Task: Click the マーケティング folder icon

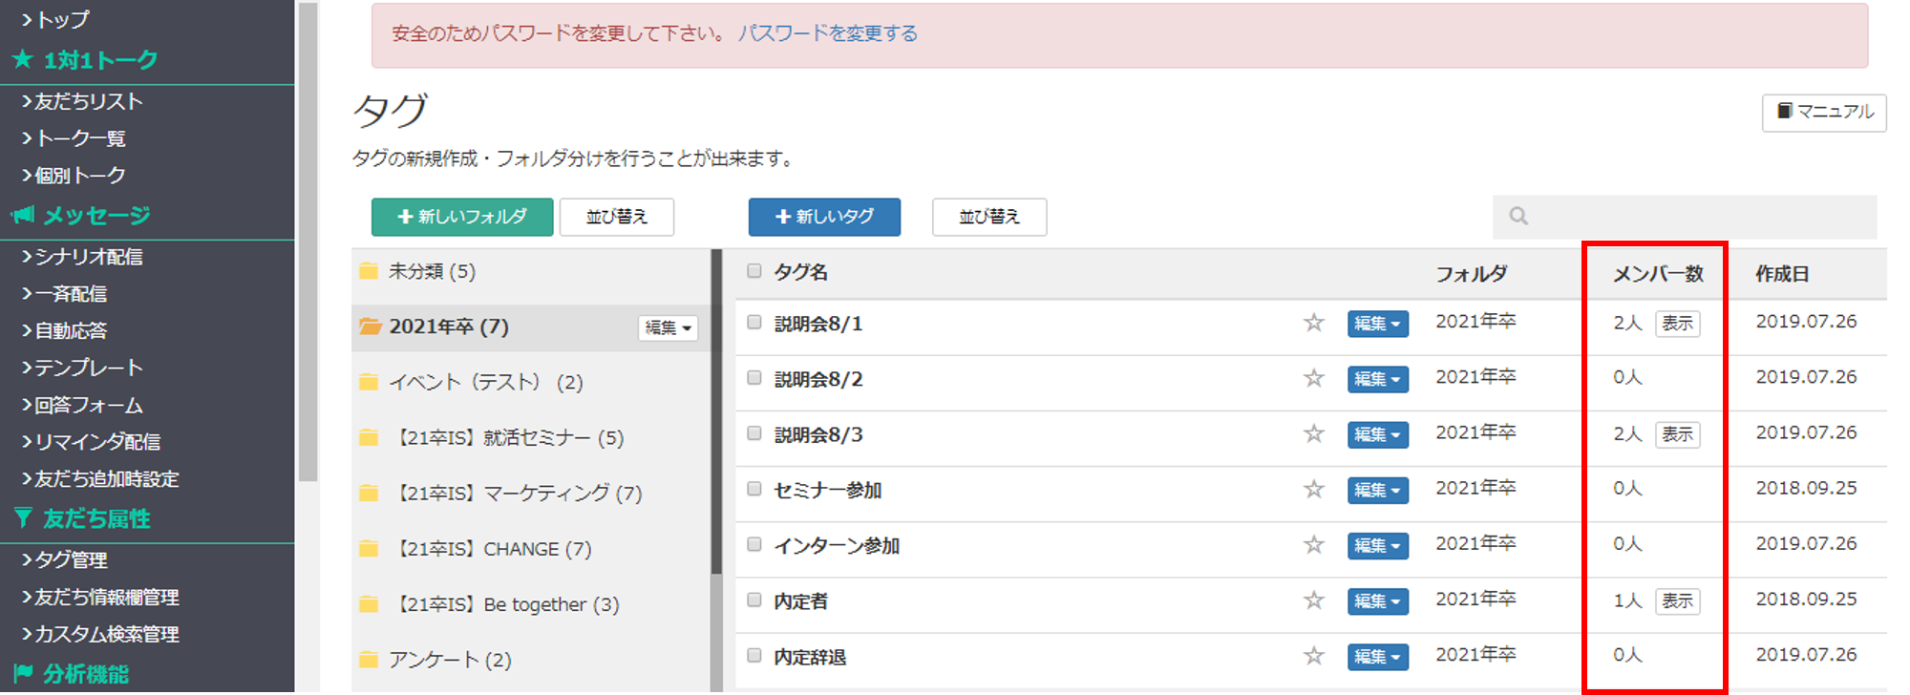Action: click(x=369, y=493)
